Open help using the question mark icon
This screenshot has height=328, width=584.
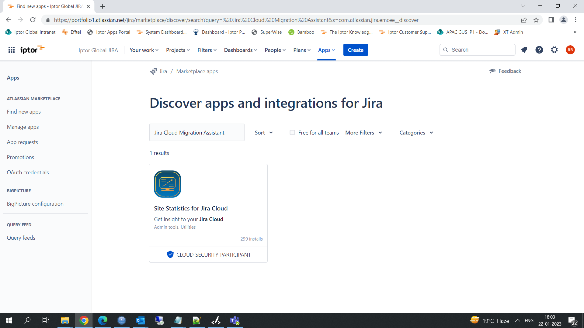(x=539, y=50)
